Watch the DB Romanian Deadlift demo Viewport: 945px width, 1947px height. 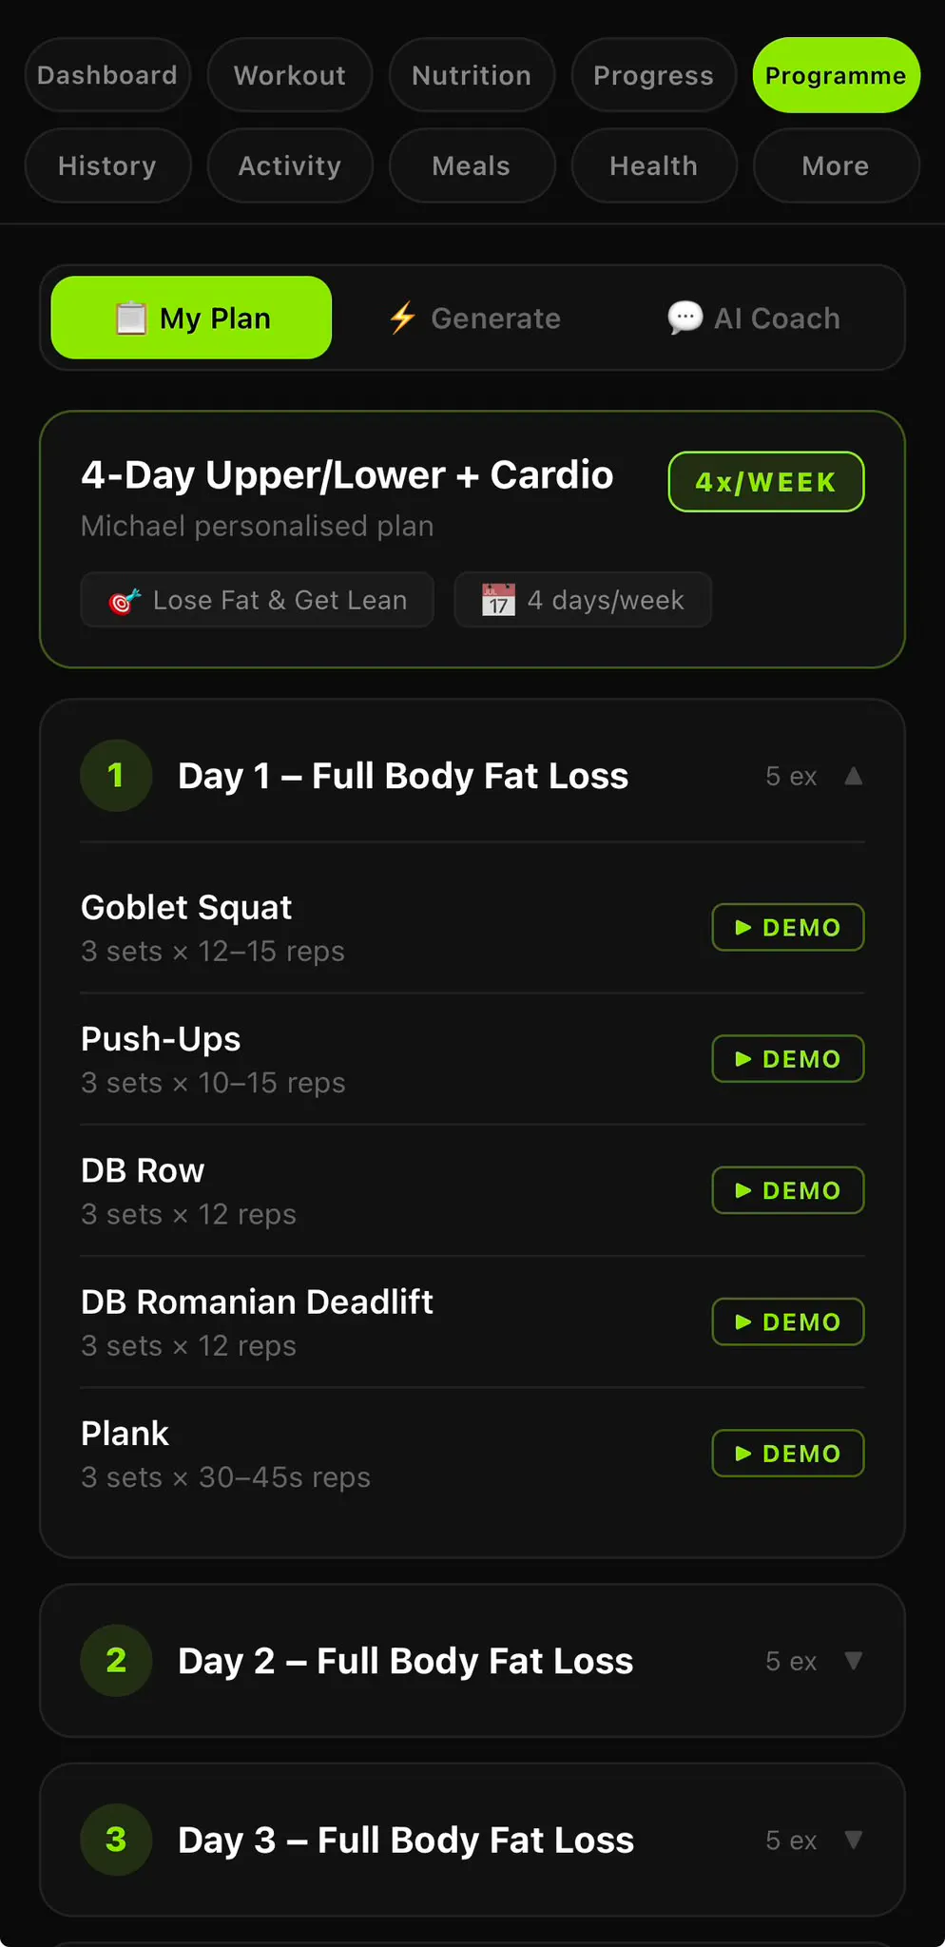coord(787,1321)
